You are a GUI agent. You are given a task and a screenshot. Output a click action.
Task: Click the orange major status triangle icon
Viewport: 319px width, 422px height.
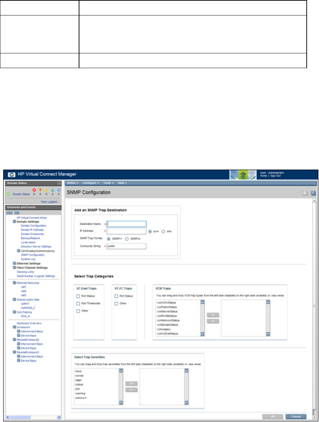click(40, 189)
